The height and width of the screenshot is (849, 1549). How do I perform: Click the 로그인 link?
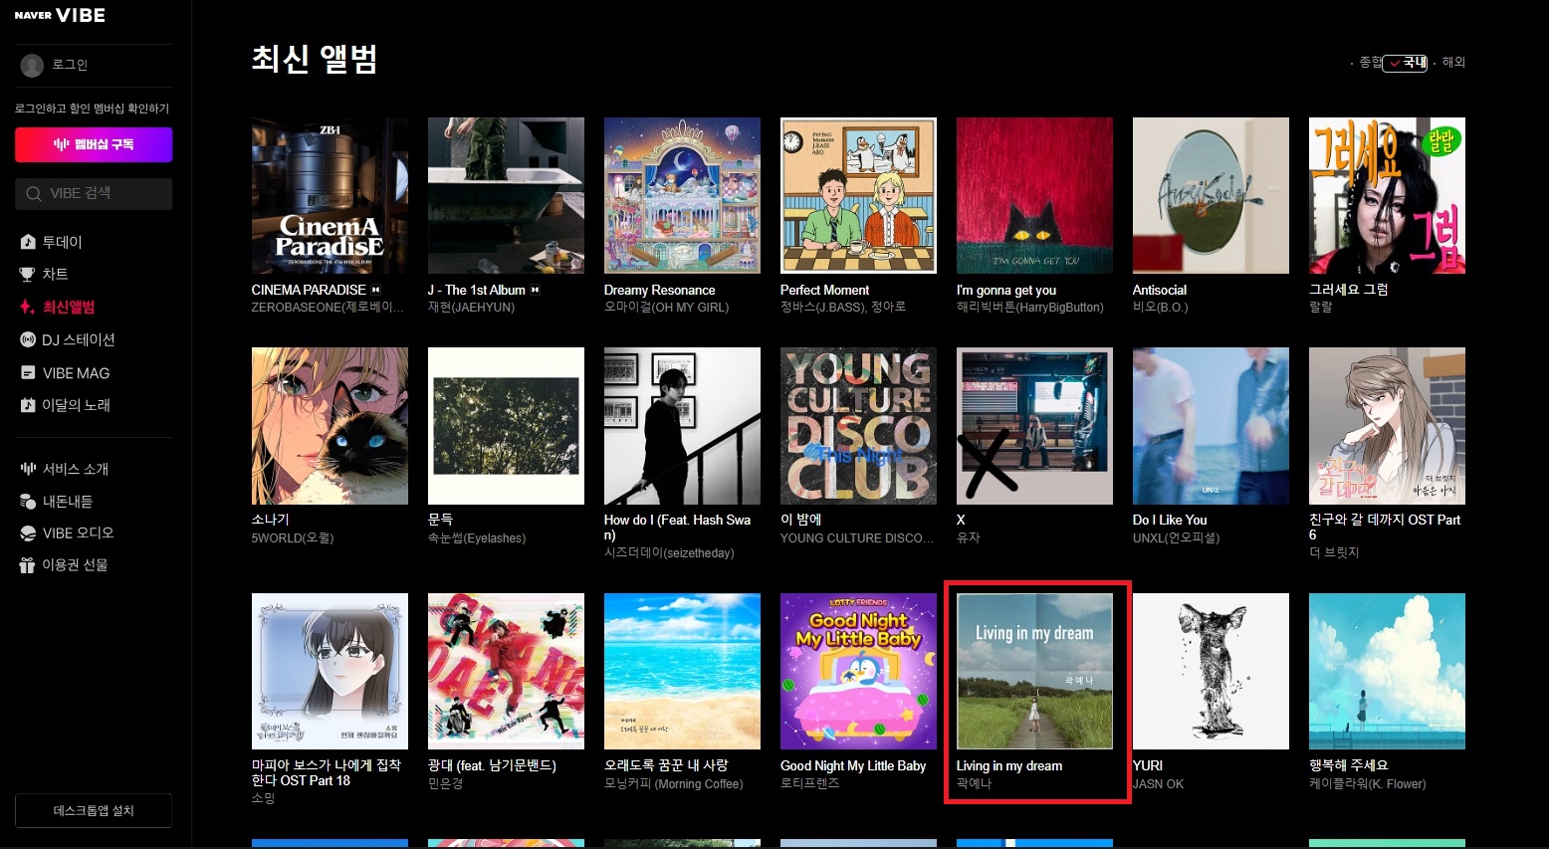pos(70,65)
